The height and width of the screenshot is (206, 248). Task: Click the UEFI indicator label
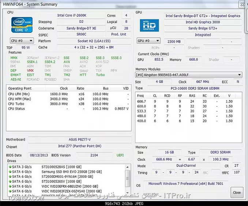pos(120,155)
